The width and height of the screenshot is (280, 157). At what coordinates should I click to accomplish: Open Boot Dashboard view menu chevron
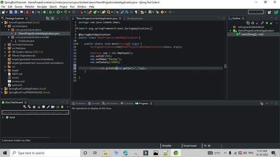(67, 107)
